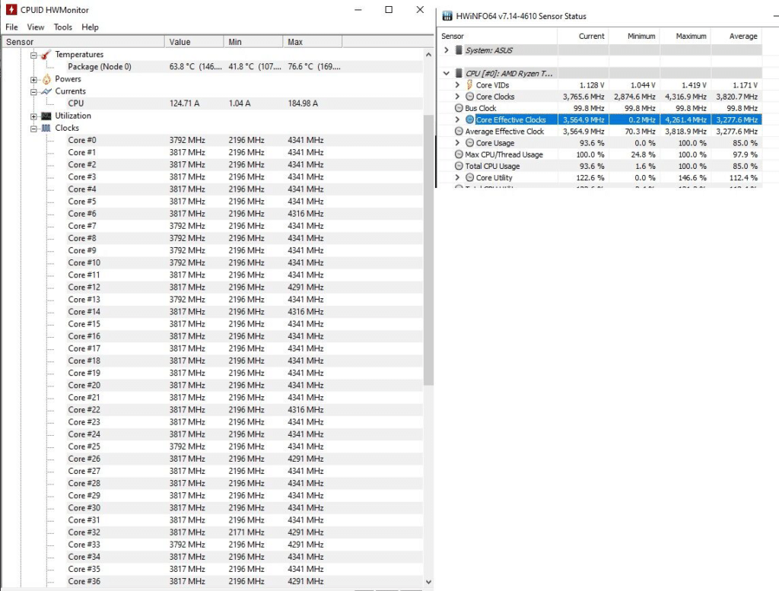This screenshot has width=779, height=591.
Task: Click the 122.6 % Core Utility value
Action: 590,178
